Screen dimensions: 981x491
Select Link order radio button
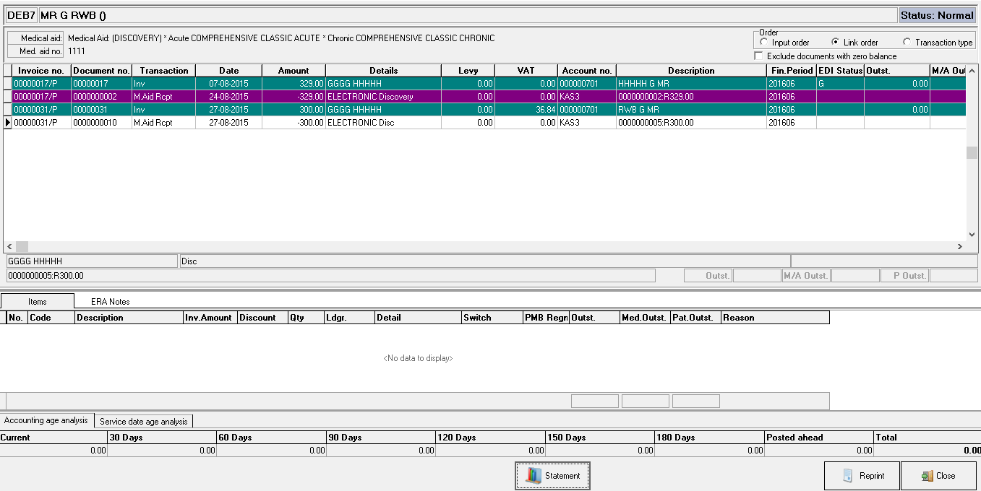[836, 43]
